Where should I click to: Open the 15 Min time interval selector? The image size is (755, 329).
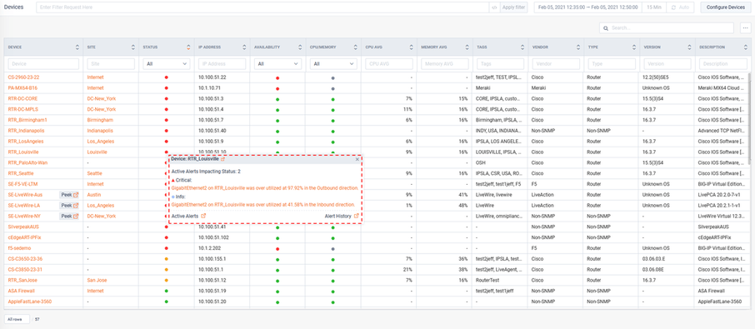(x=654, y=7)
